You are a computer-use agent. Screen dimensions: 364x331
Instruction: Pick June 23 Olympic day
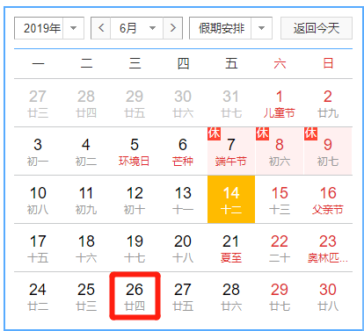point(328,248)
